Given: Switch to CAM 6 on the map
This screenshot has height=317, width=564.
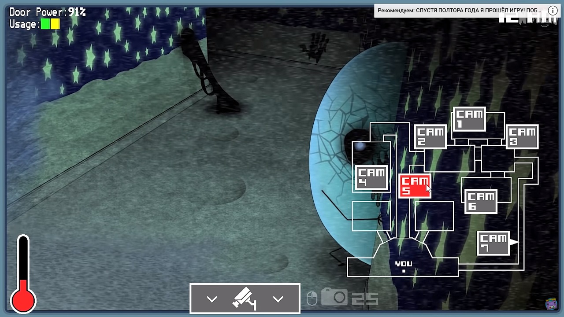Looking at the screenshot, I should (481, 202).
